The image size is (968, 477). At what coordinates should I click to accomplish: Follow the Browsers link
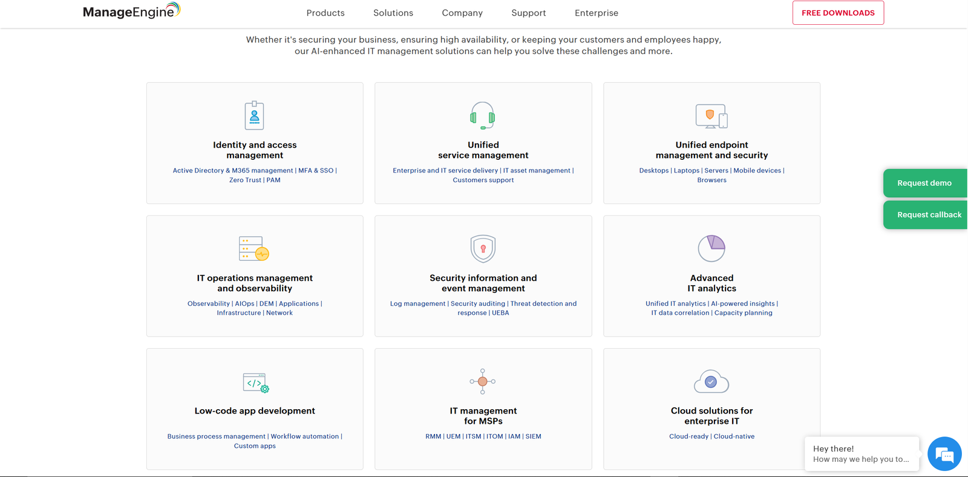point(711,180)
